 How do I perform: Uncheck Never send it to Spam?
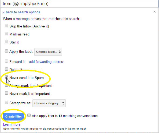point(6,77)
